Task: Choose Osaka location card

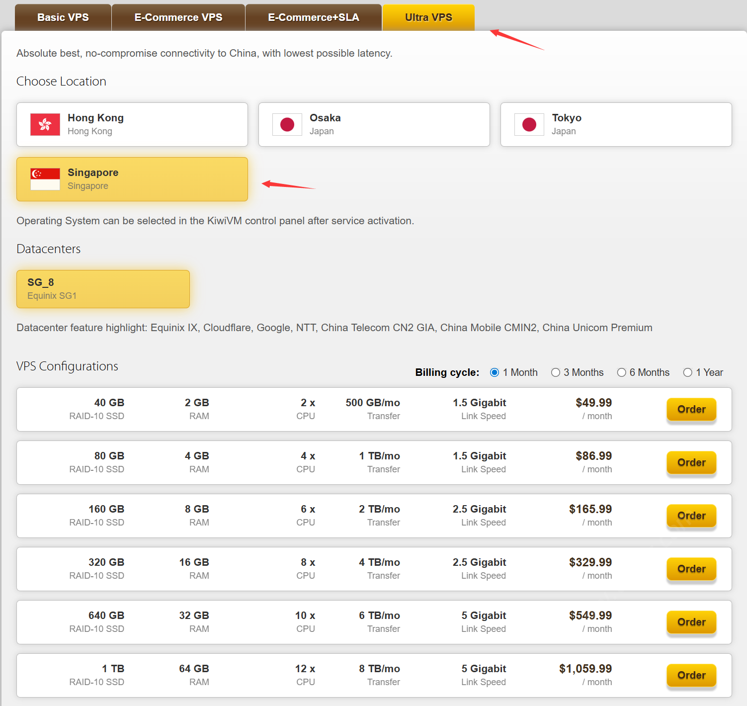Action: pos(374,124)
